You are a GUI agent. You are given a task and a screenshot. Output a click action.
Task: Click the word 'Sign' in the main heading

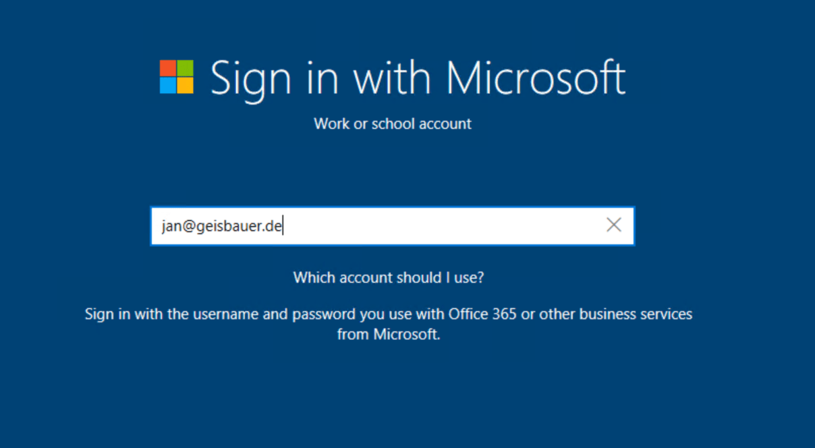tap(244, 78)
